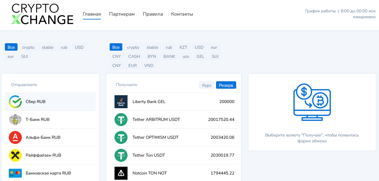Open the Главная menu item
Viewport: 379px width, 181px height.
[92, 14]
